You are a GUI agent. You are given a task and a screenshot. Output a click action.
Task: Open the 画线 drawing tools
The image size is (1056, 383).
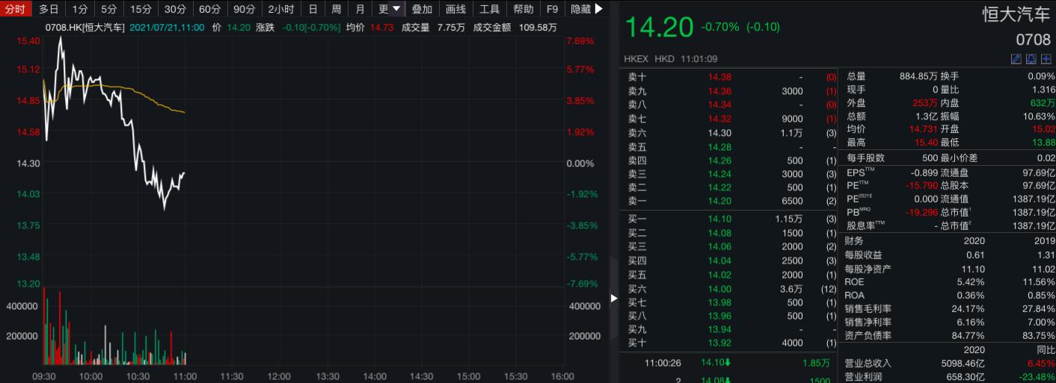[x=455, y=9]
